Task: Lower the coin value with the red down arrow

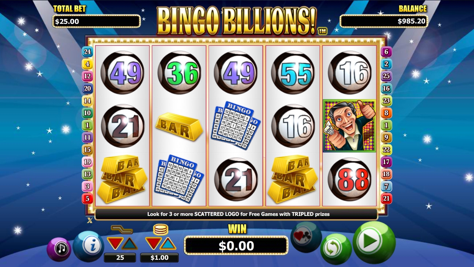Action: 153,243
